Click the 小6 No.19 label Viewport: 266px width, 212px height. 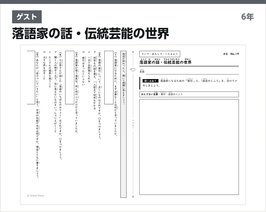(x=231, y=54)
